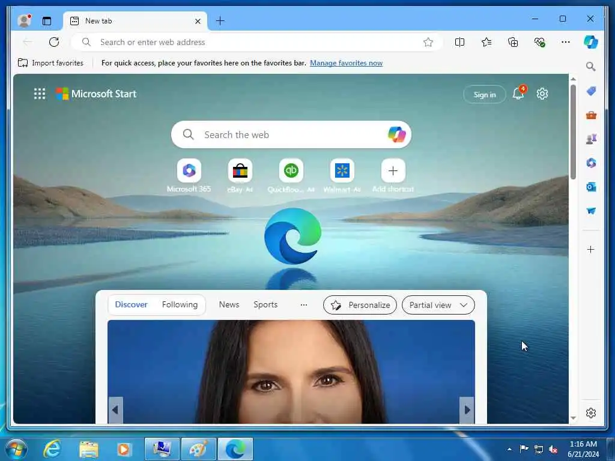Image resolution: width=615 pixels, height=461 pixels.
Task: Customize sidebar with plus icon
Action: click(591, 249)
